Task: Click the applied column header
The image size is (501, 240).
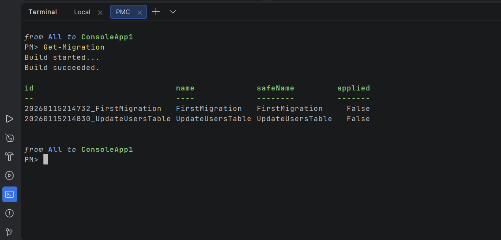Action: [353, 88]
